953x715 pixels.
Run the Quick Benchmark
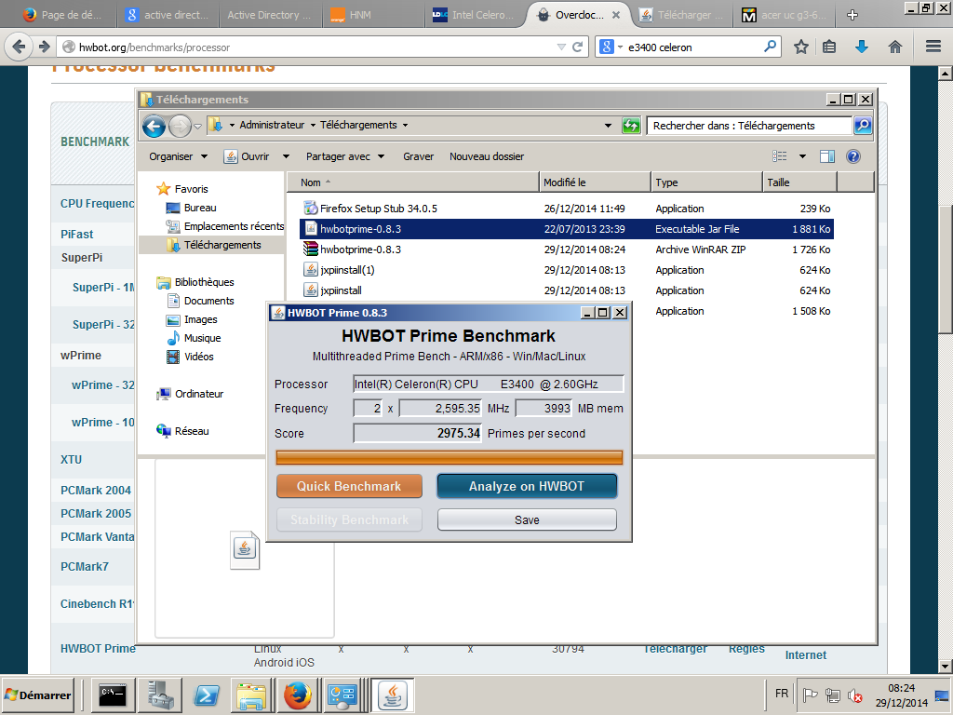tap(349, 486)
